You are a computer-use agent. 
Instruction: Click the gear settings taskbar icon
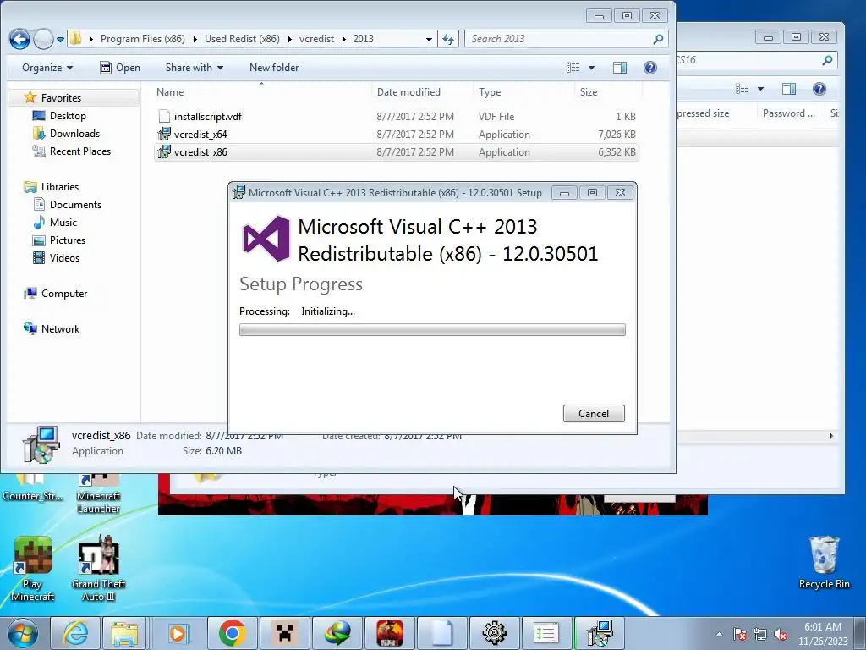494,633
